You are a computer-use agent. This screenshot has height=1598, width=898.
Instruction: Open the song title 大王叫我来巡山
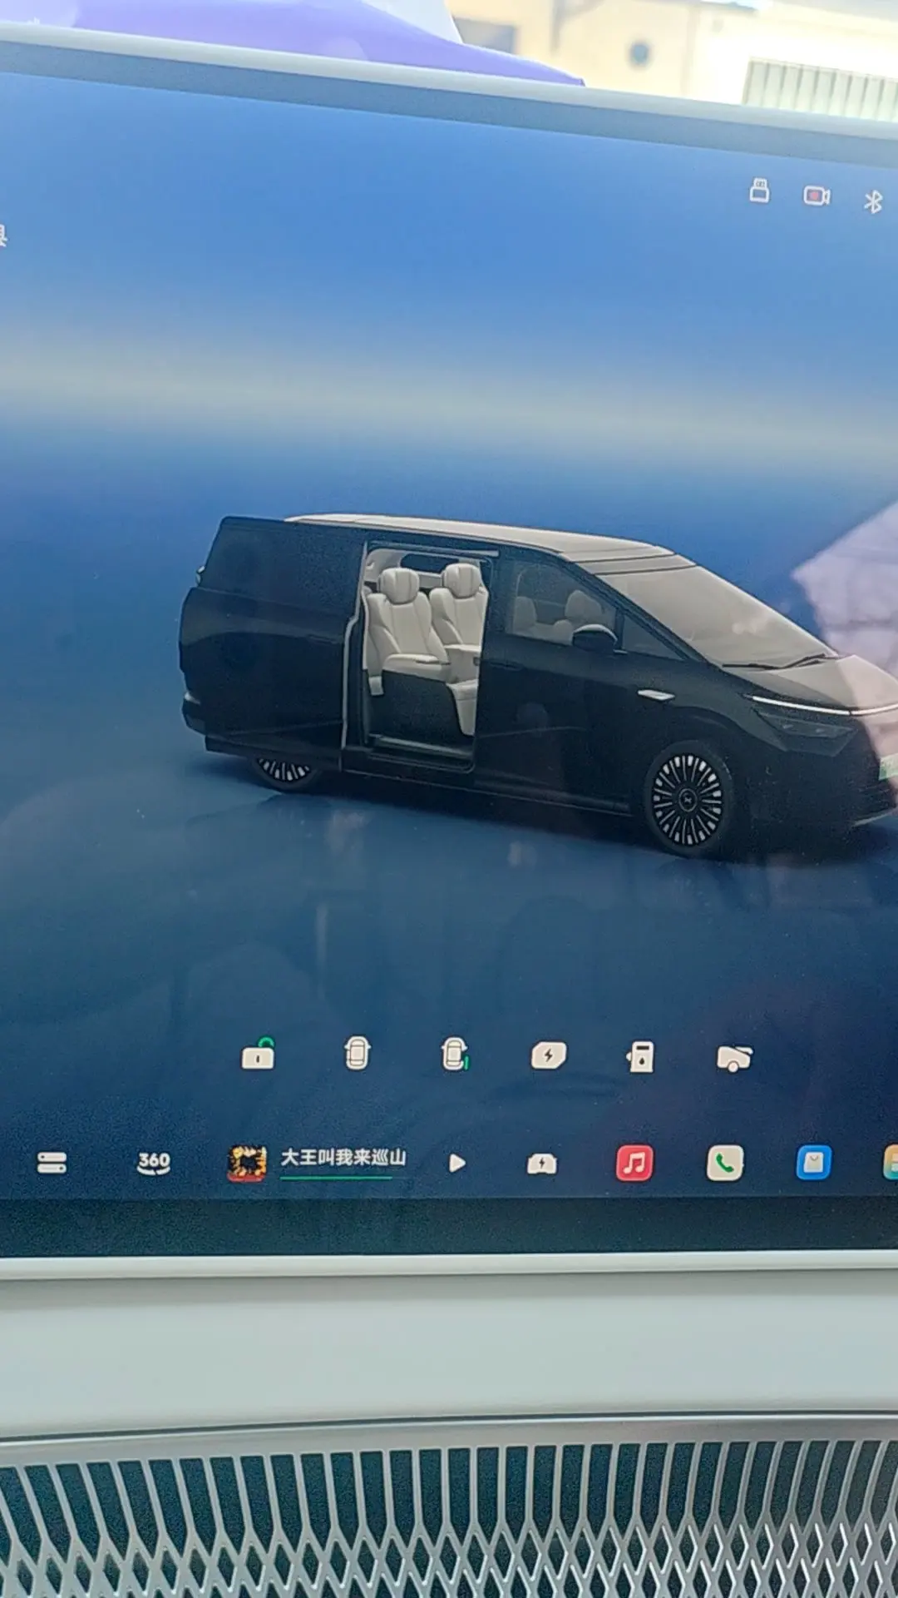tap(343, 1157)
